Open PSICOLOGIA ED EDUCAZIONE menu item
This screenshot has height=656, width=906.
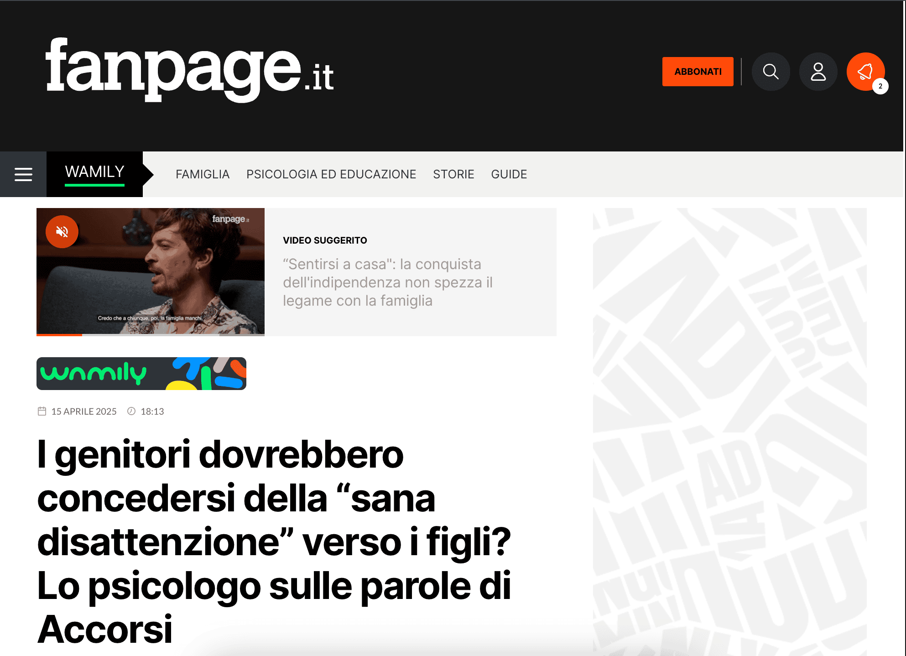[331, 174]
